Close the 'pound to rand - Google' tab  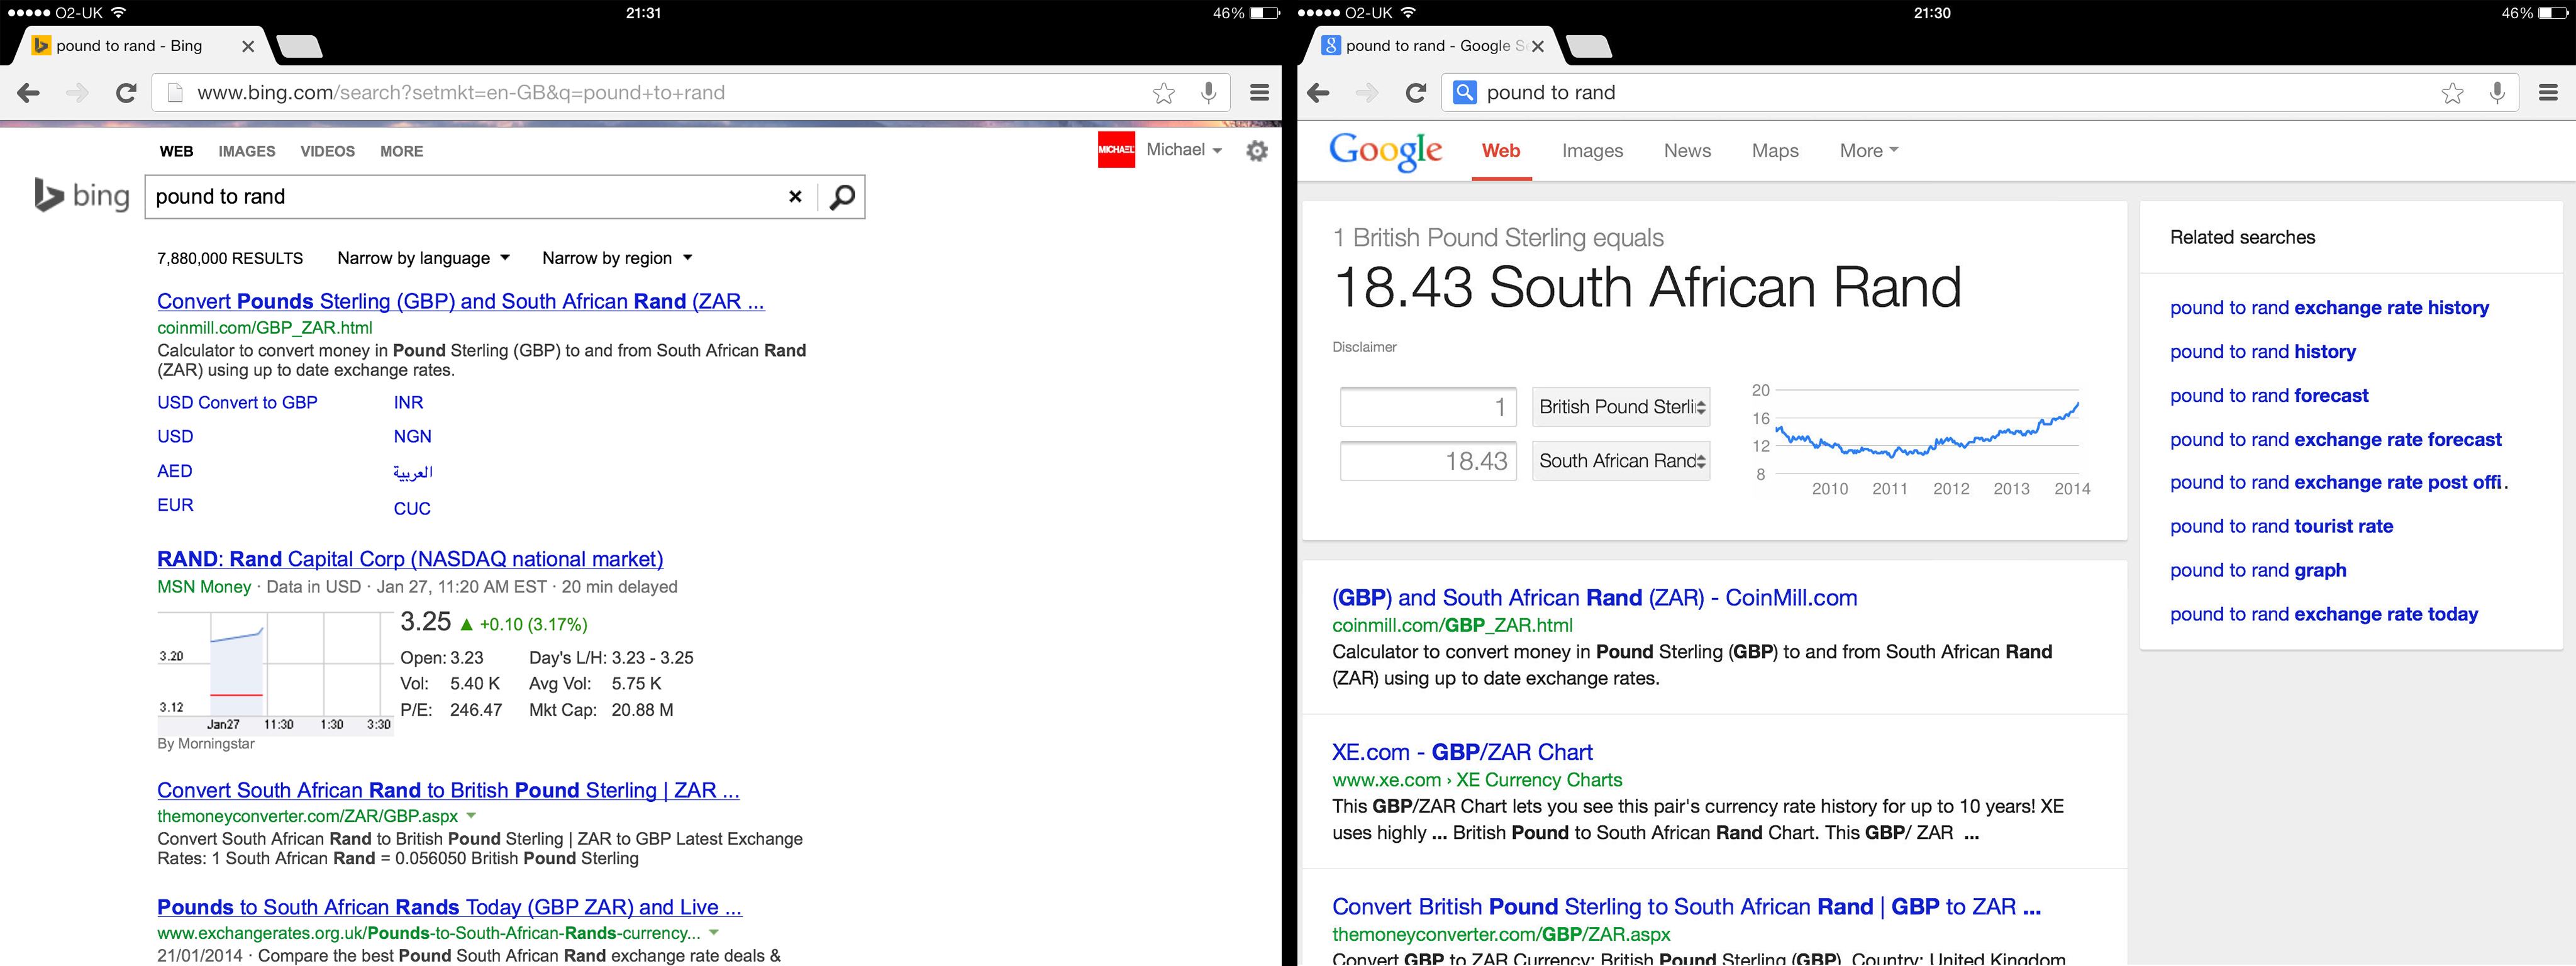1538,46
